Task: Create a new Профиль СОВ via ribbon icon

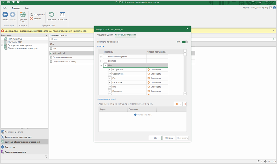Action: (x=23, y=15)
